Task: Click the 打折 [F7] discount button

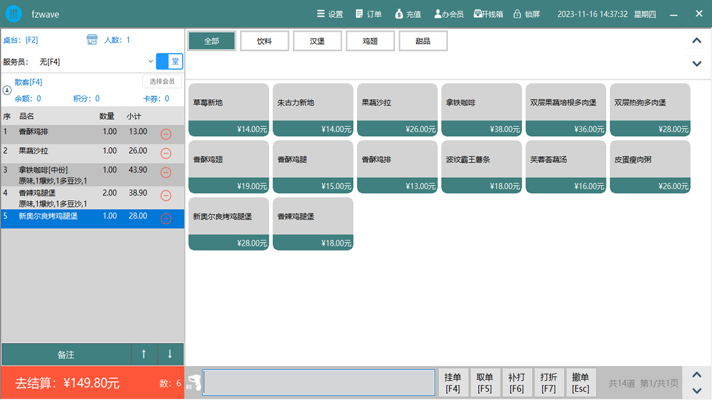Action: pos(548,383)
